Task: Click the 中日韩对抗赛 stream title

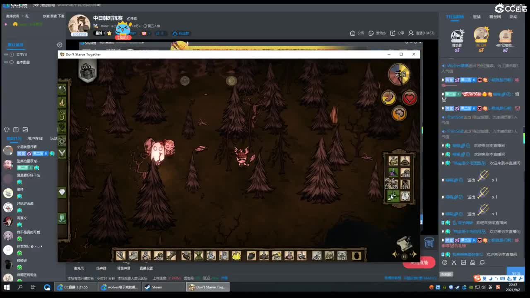Action: tap(108, 18)
